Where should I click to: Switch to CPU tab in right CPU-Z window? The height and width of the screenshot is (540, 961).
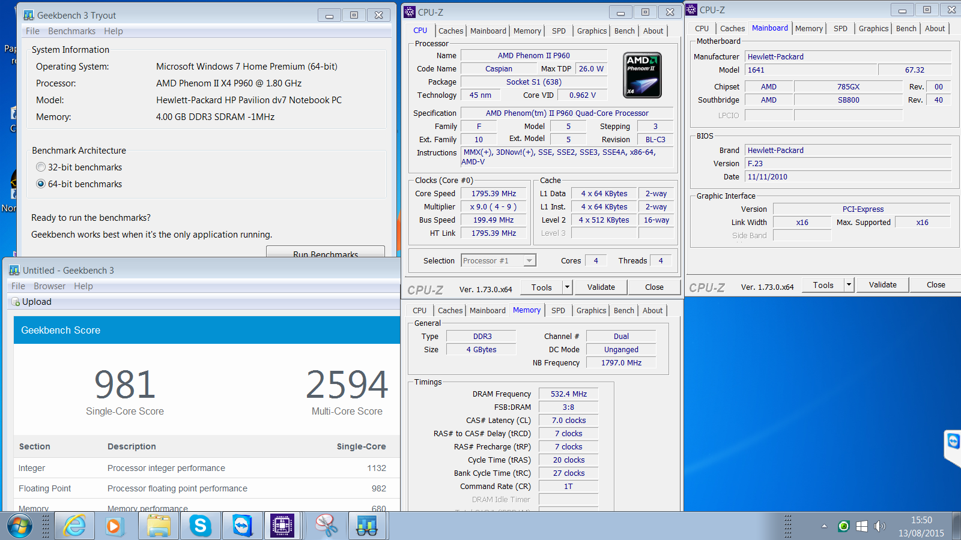pyautogui.click(x=702, y=28)
